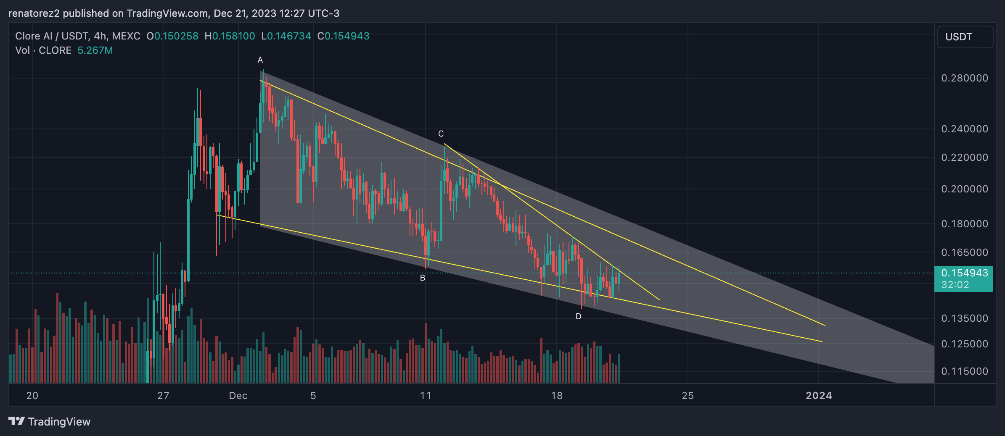Click the countdown timer 32:02

(x=955, y=285)
